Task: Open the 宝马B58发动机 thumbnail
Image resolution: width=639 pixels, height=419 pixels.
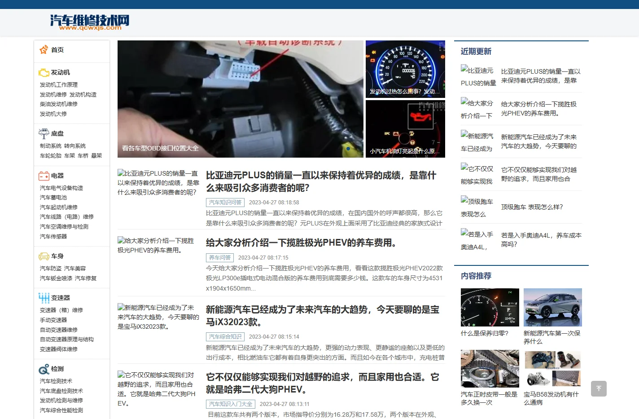Action: (x=553, y=369)
